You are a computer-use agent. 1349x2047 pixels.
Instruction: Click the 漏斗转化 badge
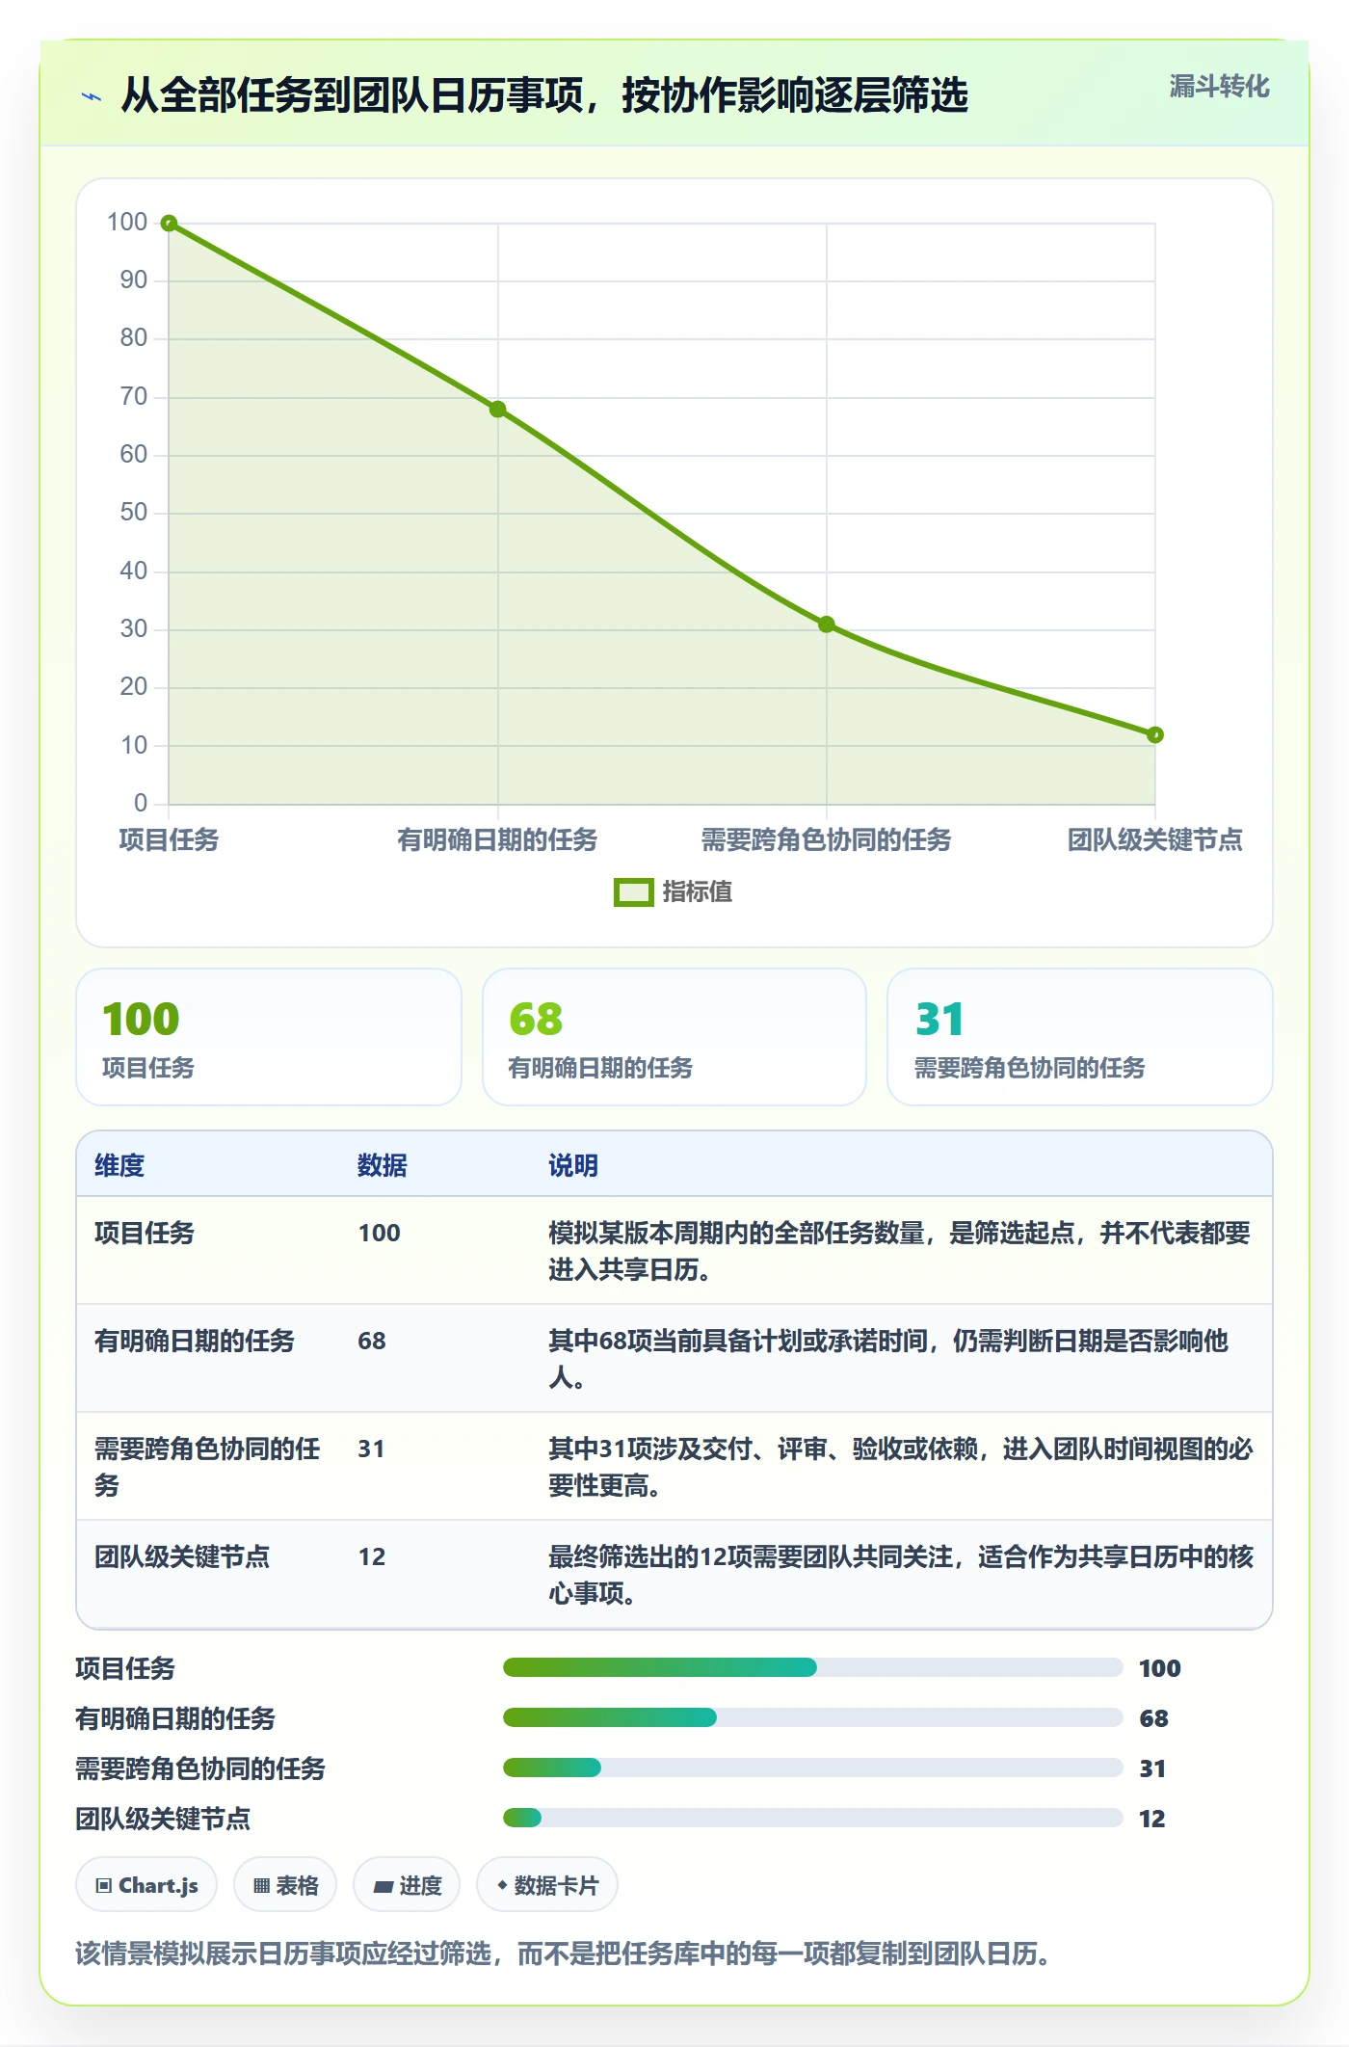(1219, 87)
